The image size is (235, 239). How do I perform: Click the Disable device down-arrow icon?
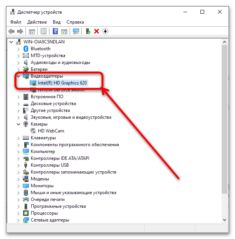pyautogui.click(x=105, y=31)
